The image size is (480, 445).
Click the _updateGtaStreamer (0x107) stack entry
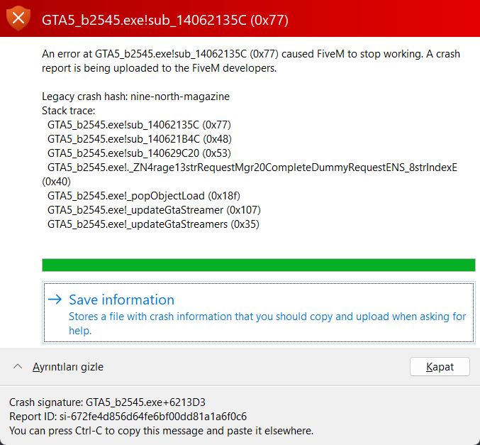pyautogui.click(x=154, y=210)
